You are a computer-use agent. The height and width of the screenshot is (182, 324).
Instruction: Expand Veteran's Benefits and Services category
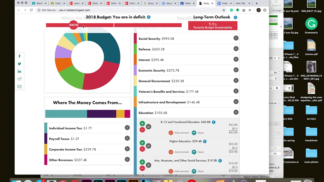236,91
